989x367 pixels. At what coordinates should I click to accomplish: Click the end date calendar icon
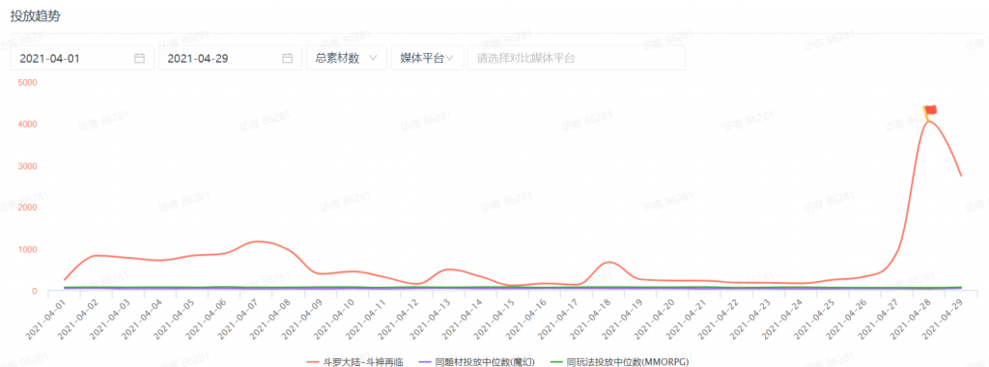click(x=287, y=58)
